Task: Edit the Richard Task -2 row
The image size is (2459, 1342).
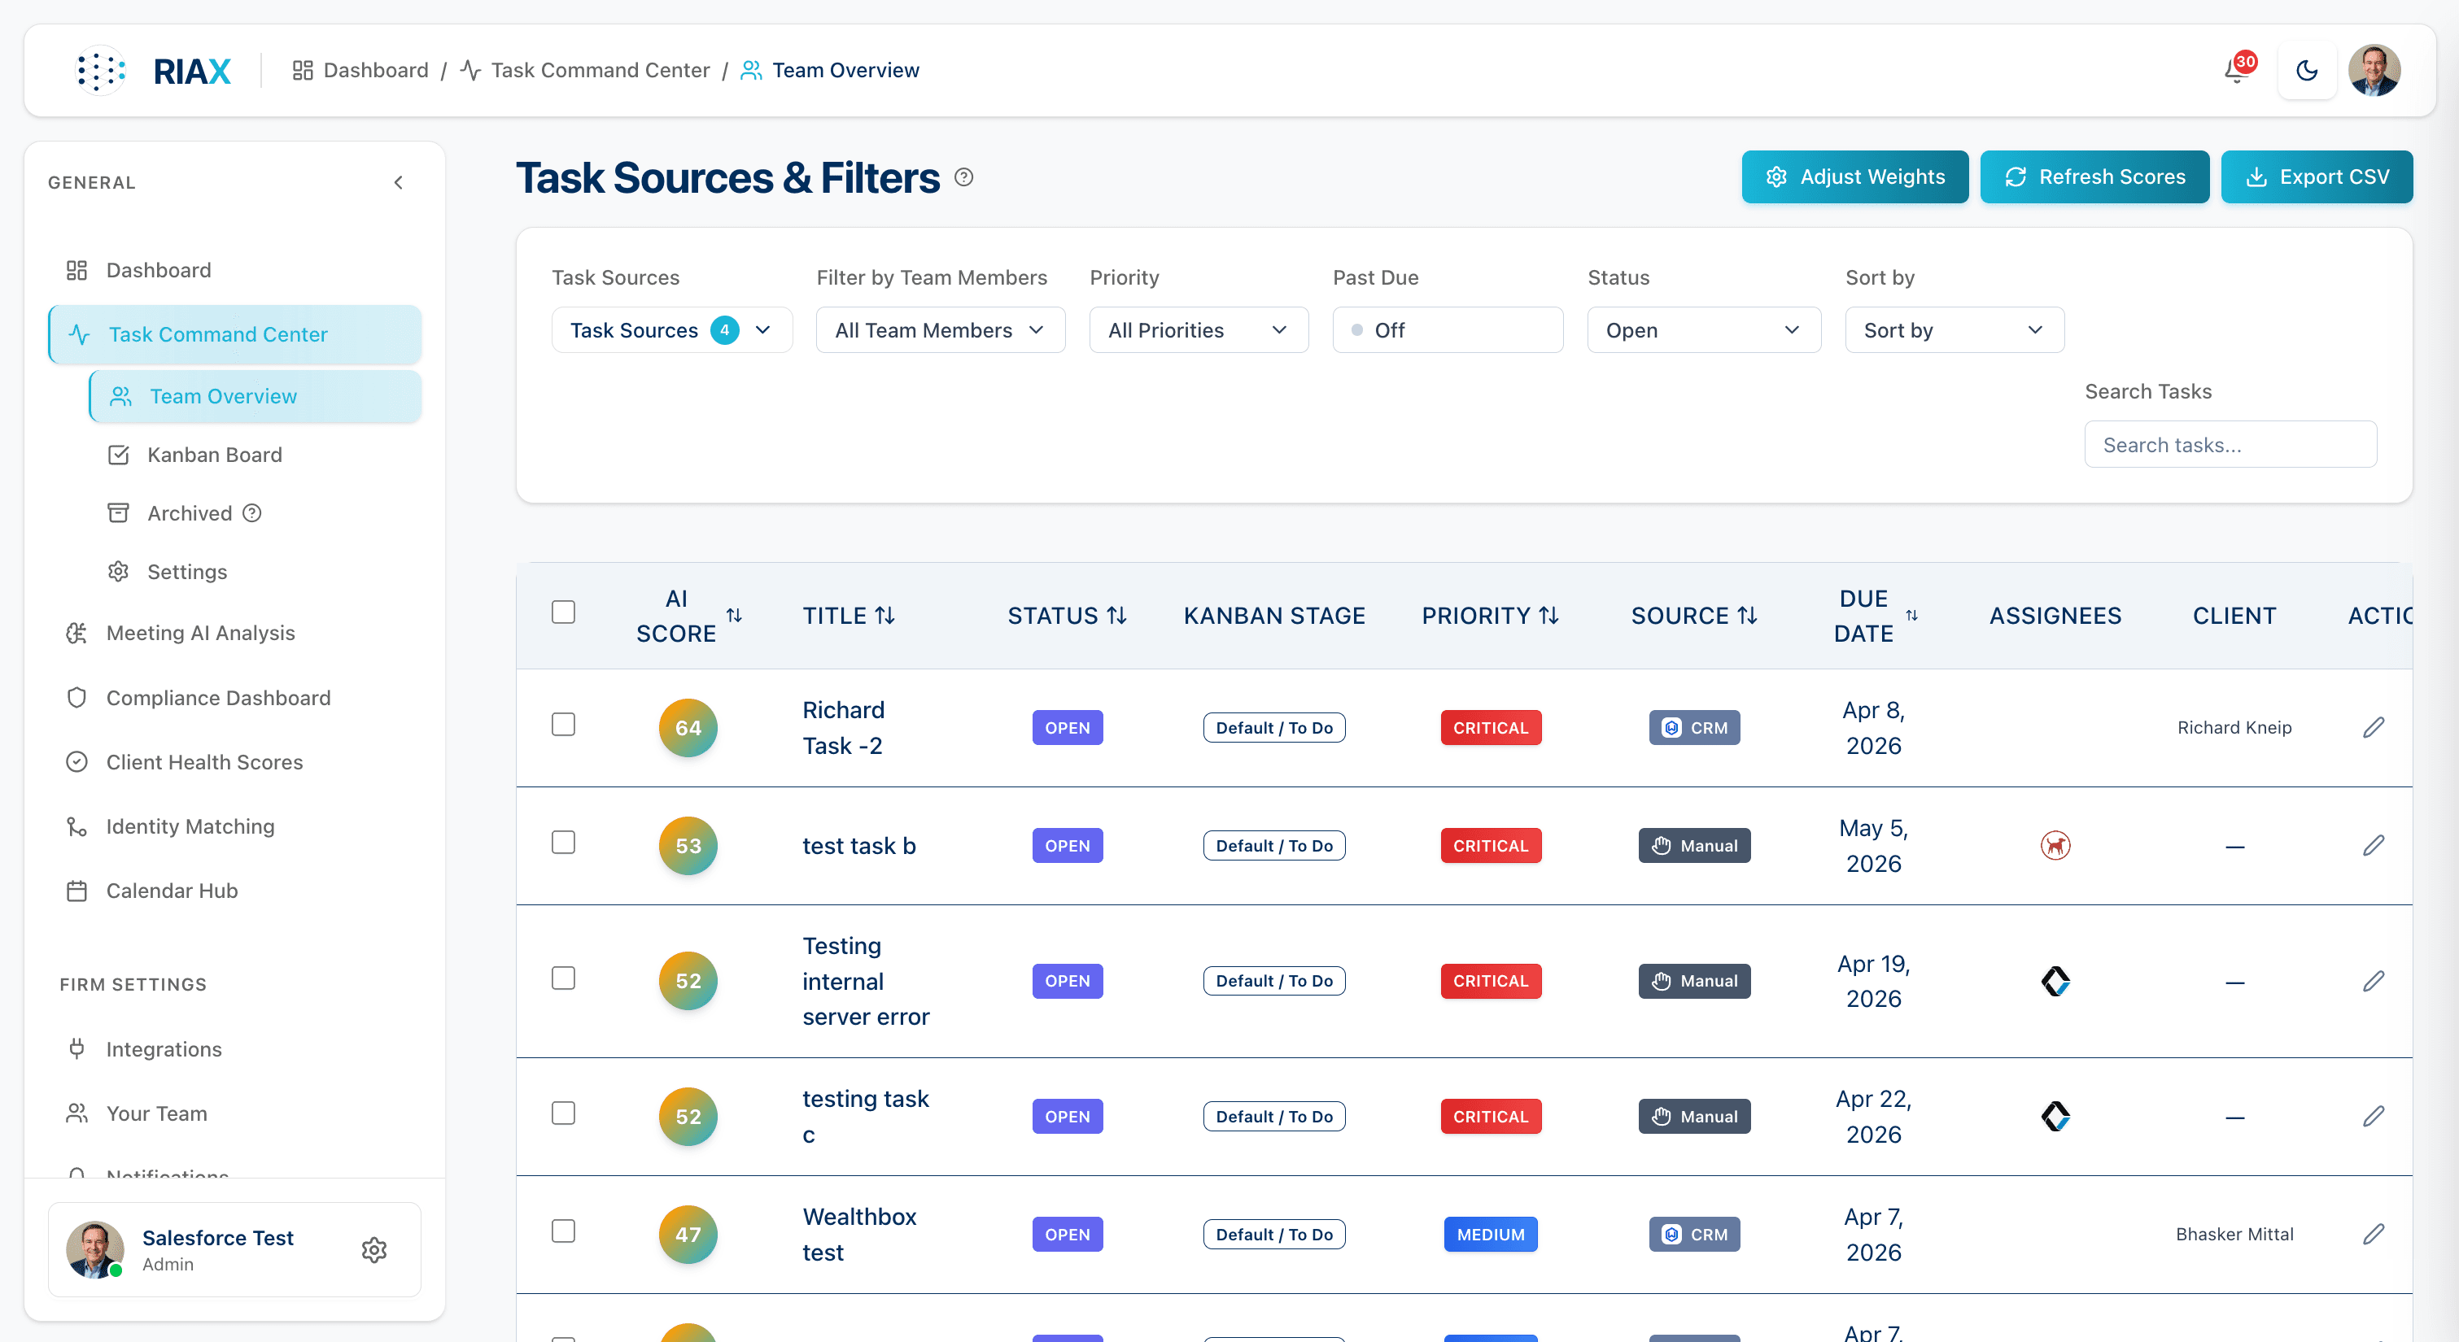Action: [2374, 728]
